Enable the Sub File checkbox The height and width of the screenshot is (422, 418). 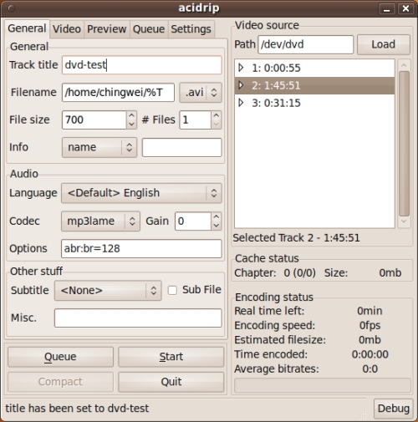click(172, 290)
